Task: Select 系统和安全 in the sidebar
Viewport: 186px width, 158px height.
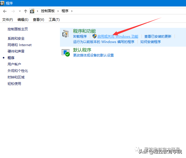Action: pos(16,39)
